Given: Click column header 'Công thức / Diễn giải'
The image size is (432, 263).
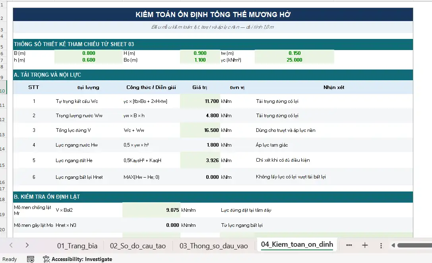Looking at the screenshot, I should coord(151,87).
